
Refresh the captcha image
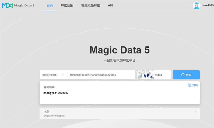point(146,75)
